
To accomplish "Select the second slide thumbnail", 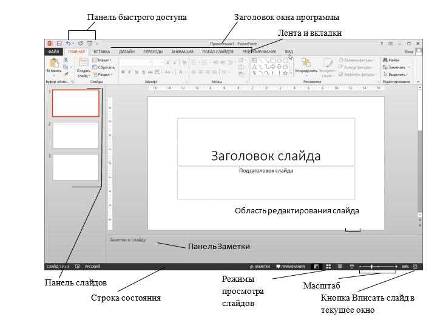I will [x=76, y=135].
